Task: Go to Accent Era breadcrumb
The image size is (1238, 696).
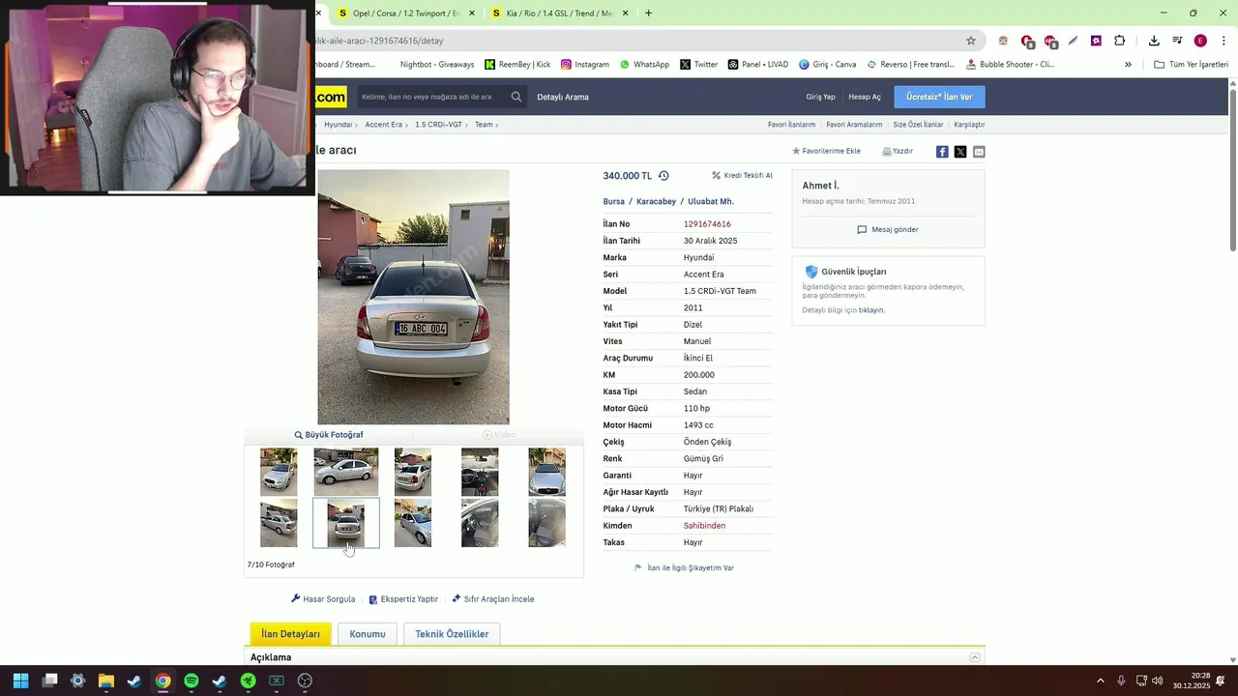Action: 383,125
